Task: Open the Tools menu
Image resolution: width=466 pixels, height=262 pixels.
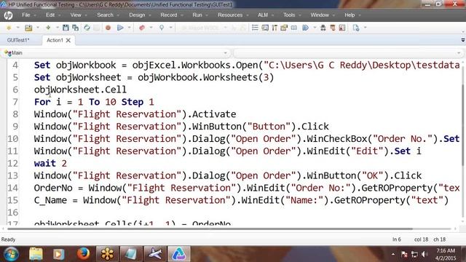Action: pos(289,15)
